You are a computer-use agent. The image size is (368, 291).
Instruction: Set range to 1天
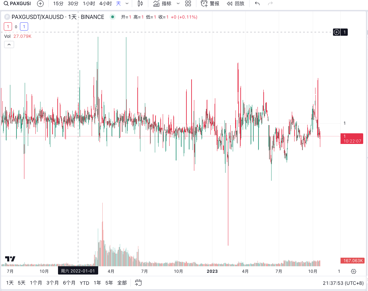(x=10, y=283)
